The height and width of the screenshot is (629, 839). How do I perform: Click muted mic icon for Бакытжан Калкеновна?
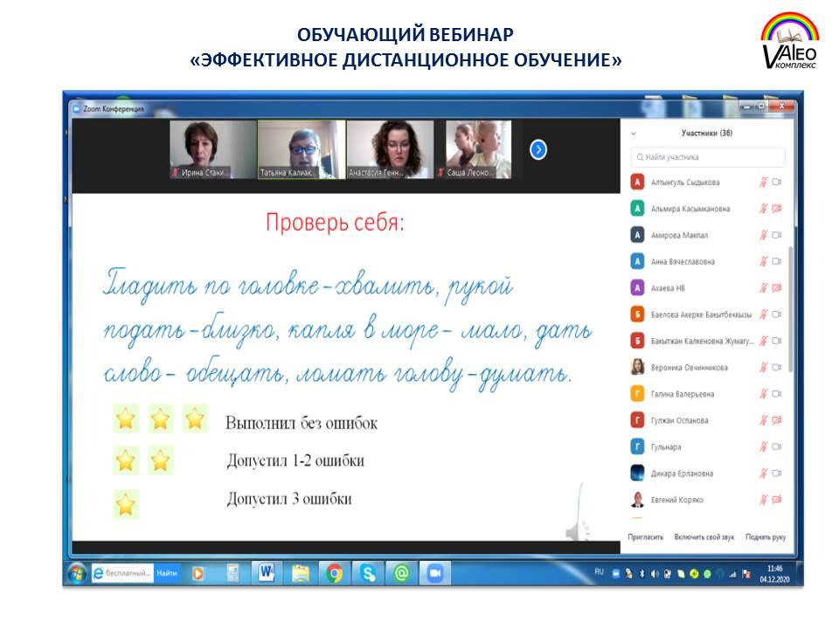coord(764,341)
